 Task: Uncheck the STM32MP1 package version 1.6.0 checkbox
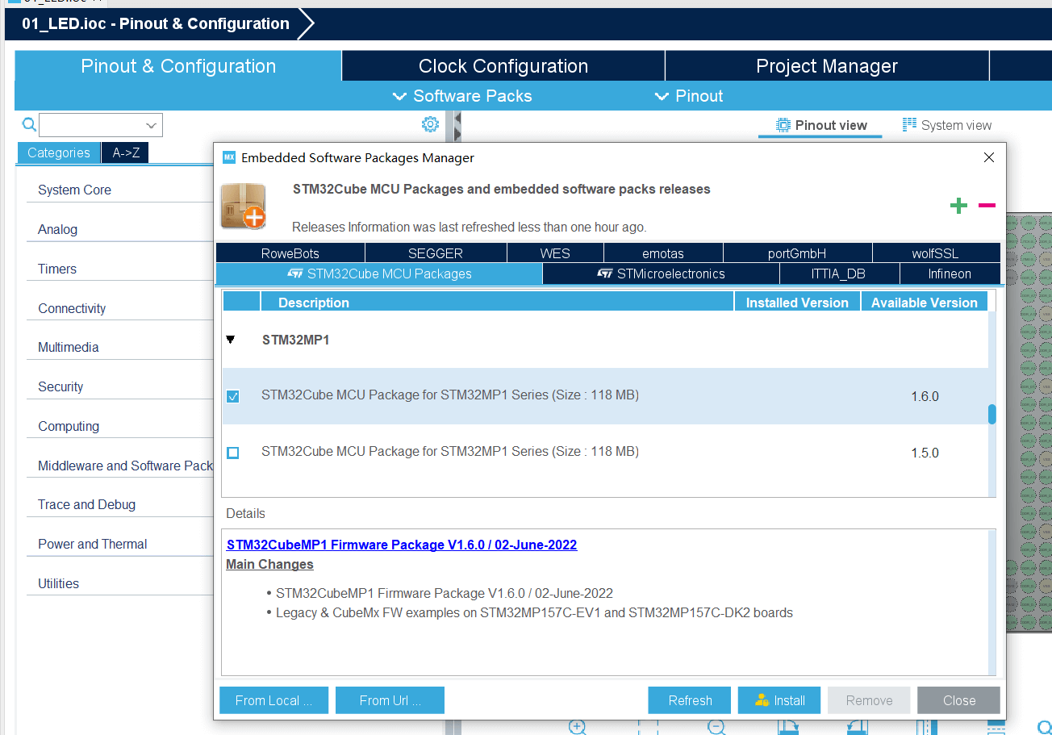pos(233,396)
